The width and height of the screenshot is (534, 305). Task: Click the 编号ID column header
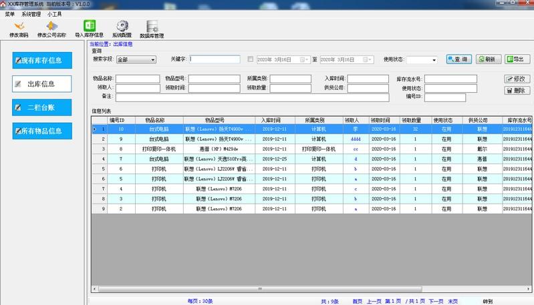121,120
